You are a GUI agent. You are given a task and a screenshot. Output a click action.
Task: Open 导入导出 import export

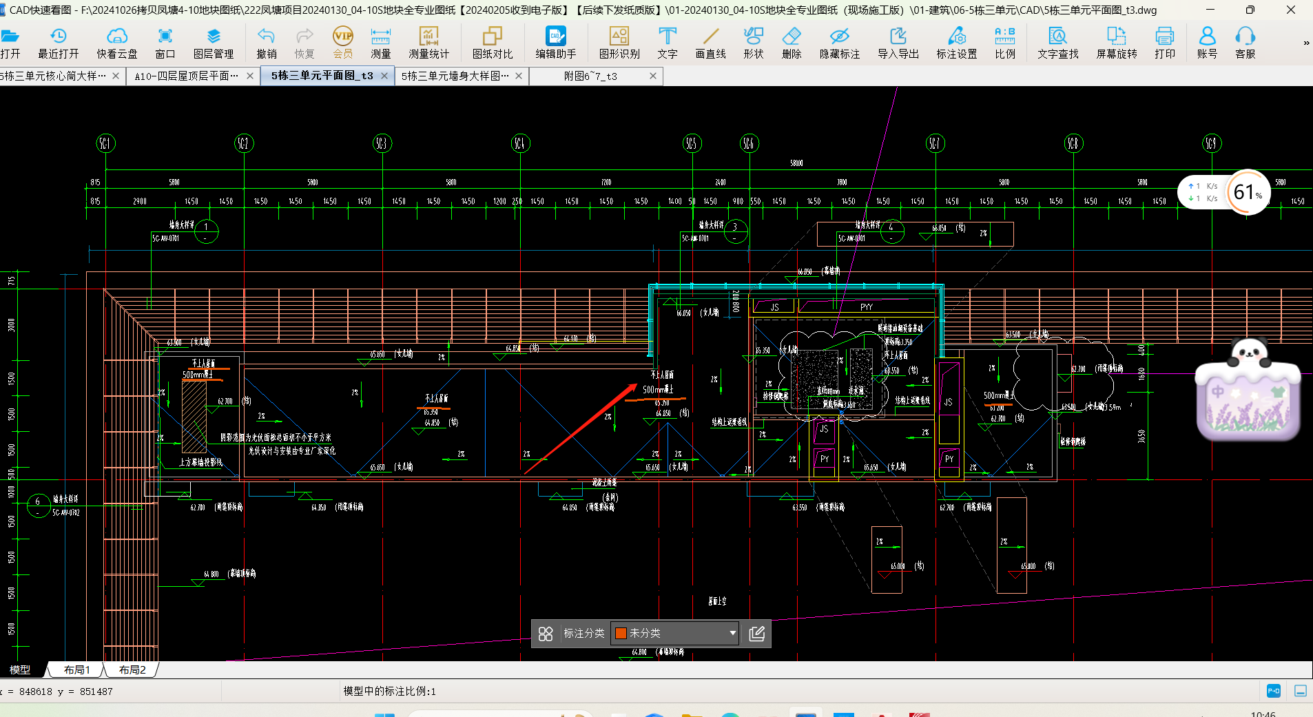click(898, 43)
